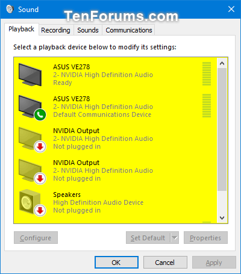
Task: Click the Speakers device icon
Action: click(x=32, y=203)
